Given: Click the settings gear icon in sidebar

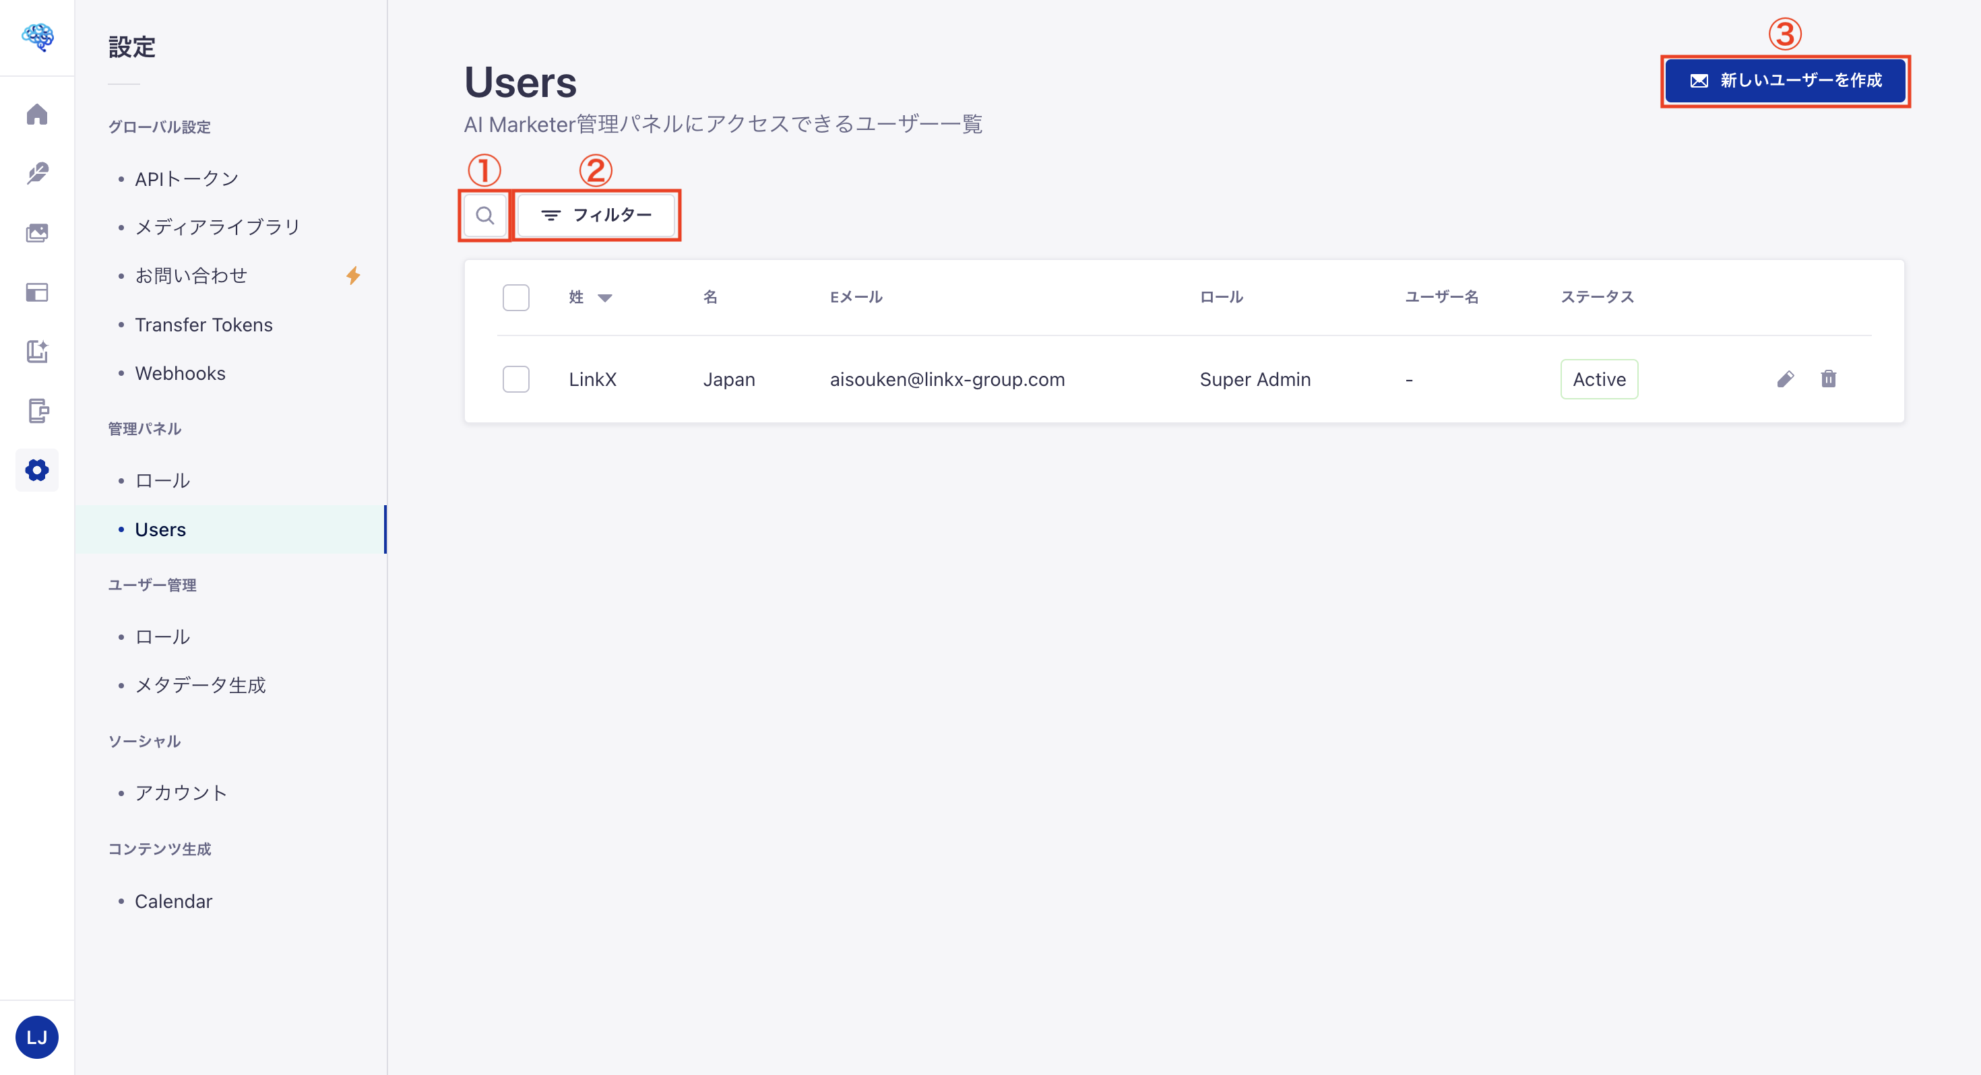Looking at the screenshot, I should 37,470.
